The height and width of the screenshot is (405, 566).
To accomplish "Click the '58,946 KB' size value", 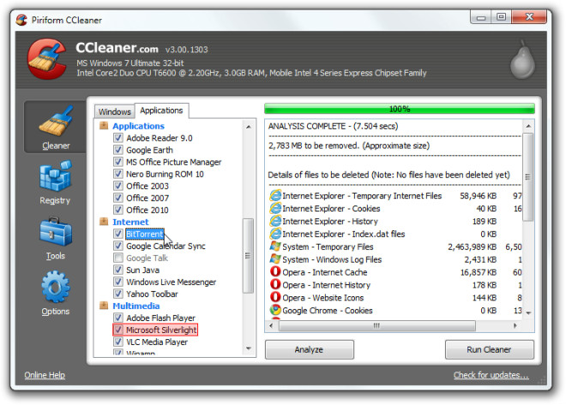I will (x=479, y=196).
